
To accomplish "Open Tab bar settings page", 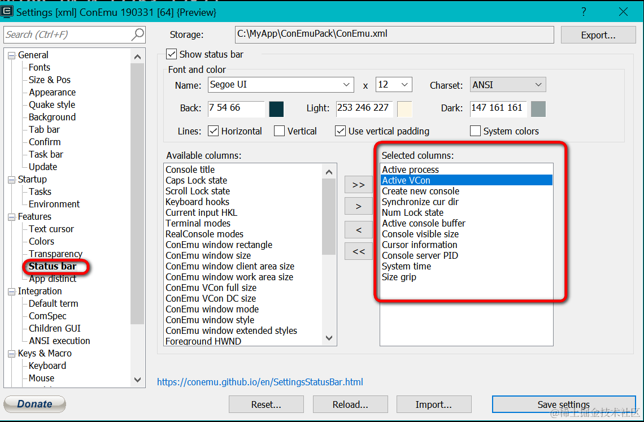I will [x=45, y=129].
